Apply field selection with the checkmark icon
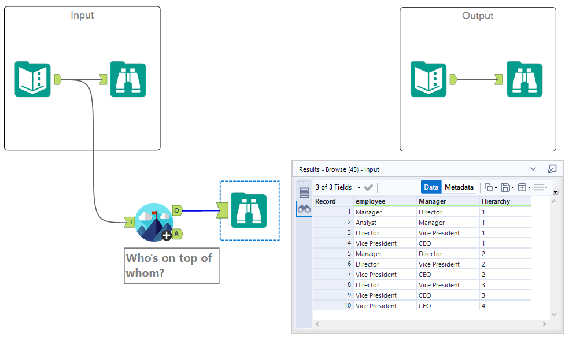This screenshot has width=569, height=344. (x=368, y=187)
